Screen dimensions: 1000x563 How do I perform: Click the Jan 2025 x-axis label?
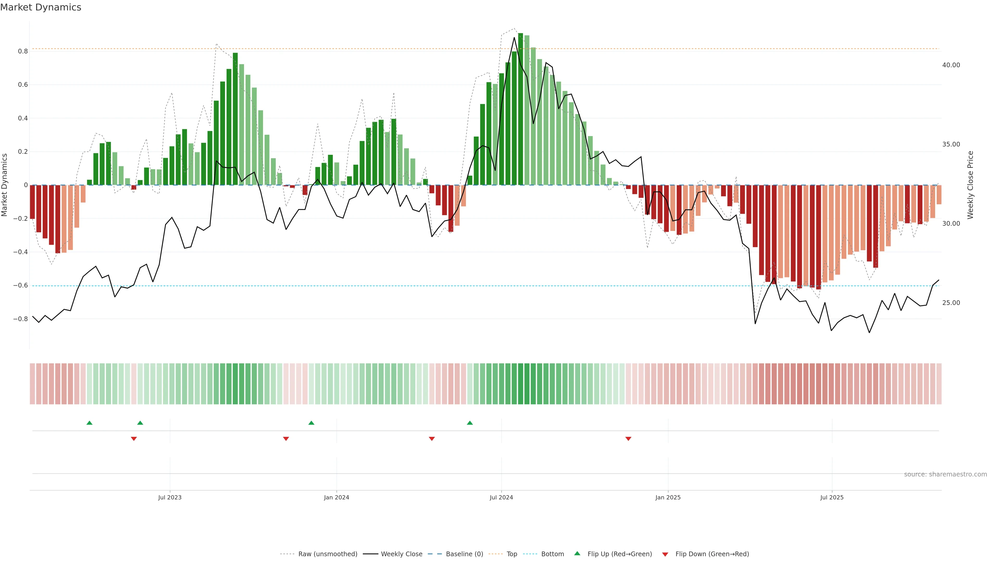(668, 497)
